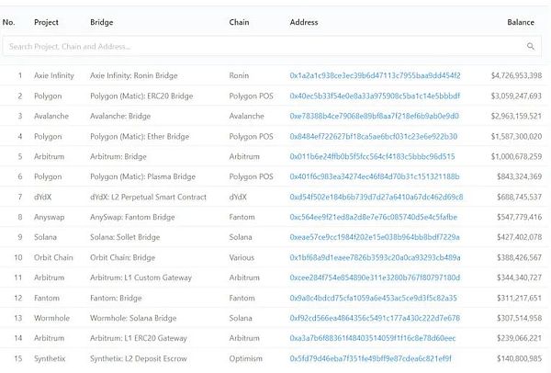
Task: Sort by the Balance column header
Action: coord(525,21)
